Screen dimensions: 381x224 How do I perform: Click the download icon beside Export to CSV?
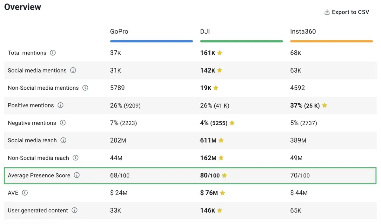[x=327, y=12]
